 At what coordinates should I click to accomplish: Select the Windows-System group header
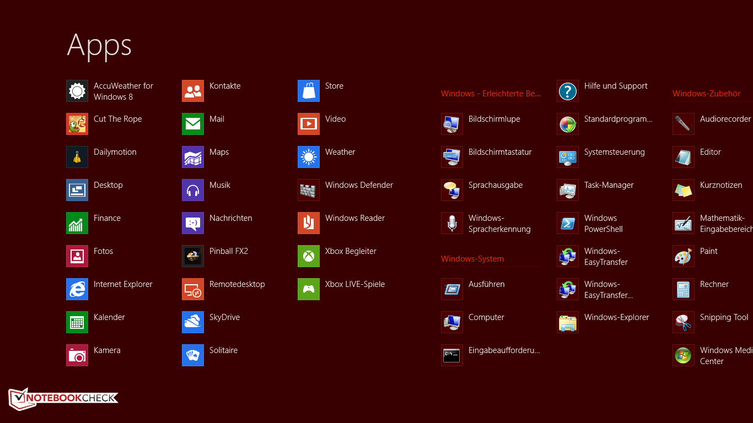click(x=472, y=259)
